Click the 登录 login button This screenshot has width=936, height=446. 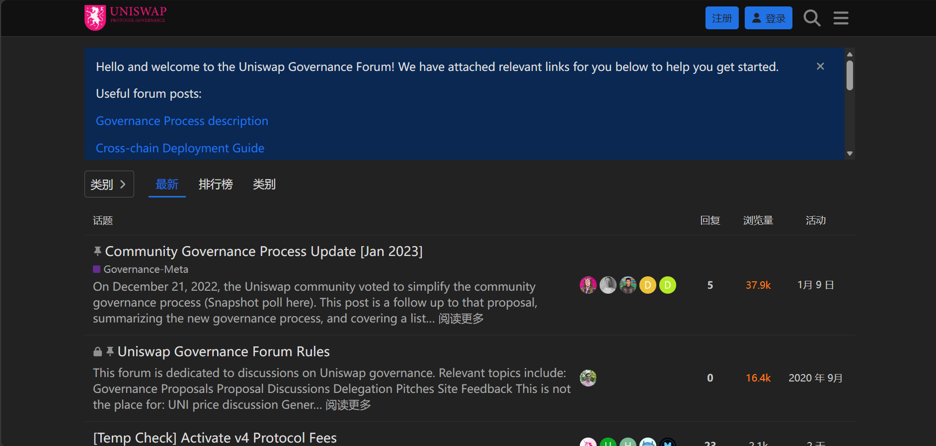768,18
